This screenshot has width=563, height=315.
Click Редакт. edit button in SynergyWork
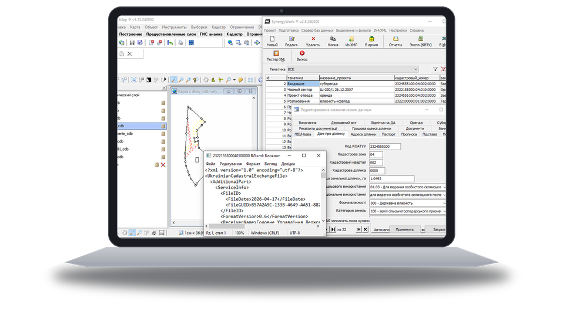(x=291, y=41)
